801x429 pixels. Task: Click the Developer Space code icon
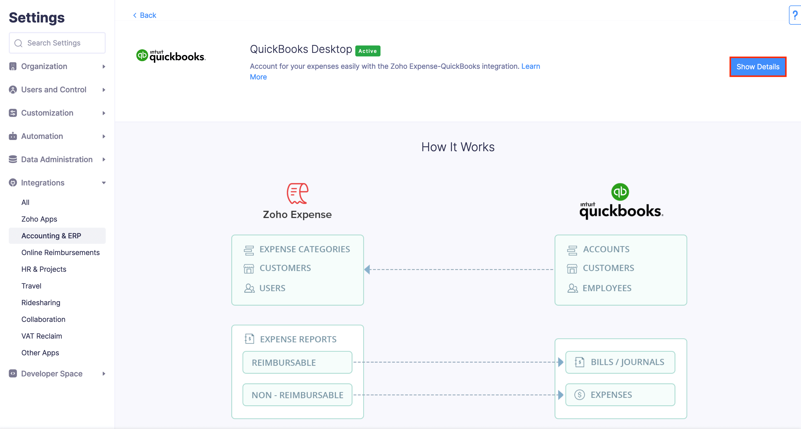[13, 373]
